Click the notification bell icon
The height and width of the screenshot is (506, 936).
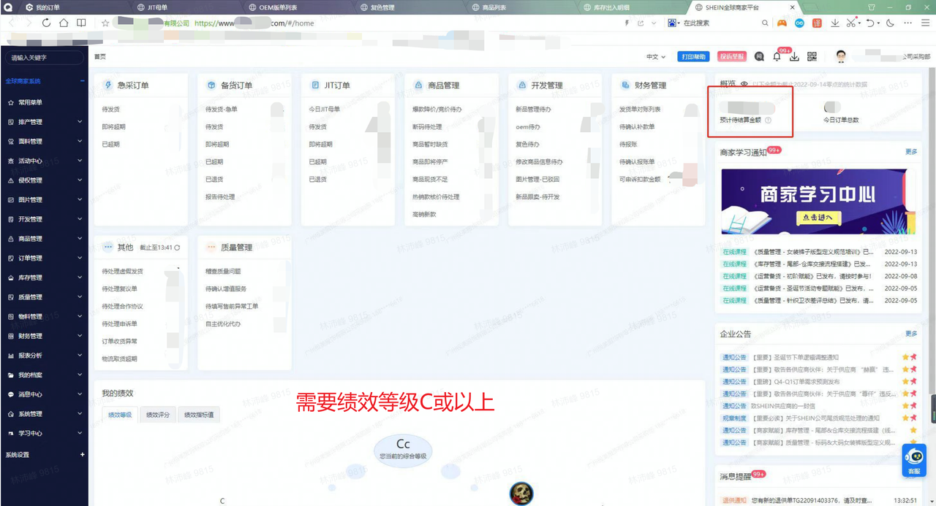coord(777,57)
